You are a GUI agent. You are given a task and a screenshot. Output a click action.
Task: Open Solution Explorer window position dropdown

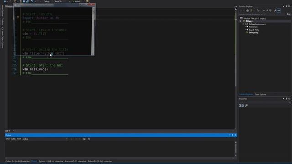283,6
